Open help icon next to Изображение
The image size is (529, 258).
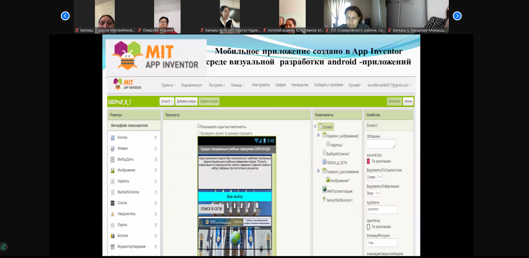[x=156, y=170]
